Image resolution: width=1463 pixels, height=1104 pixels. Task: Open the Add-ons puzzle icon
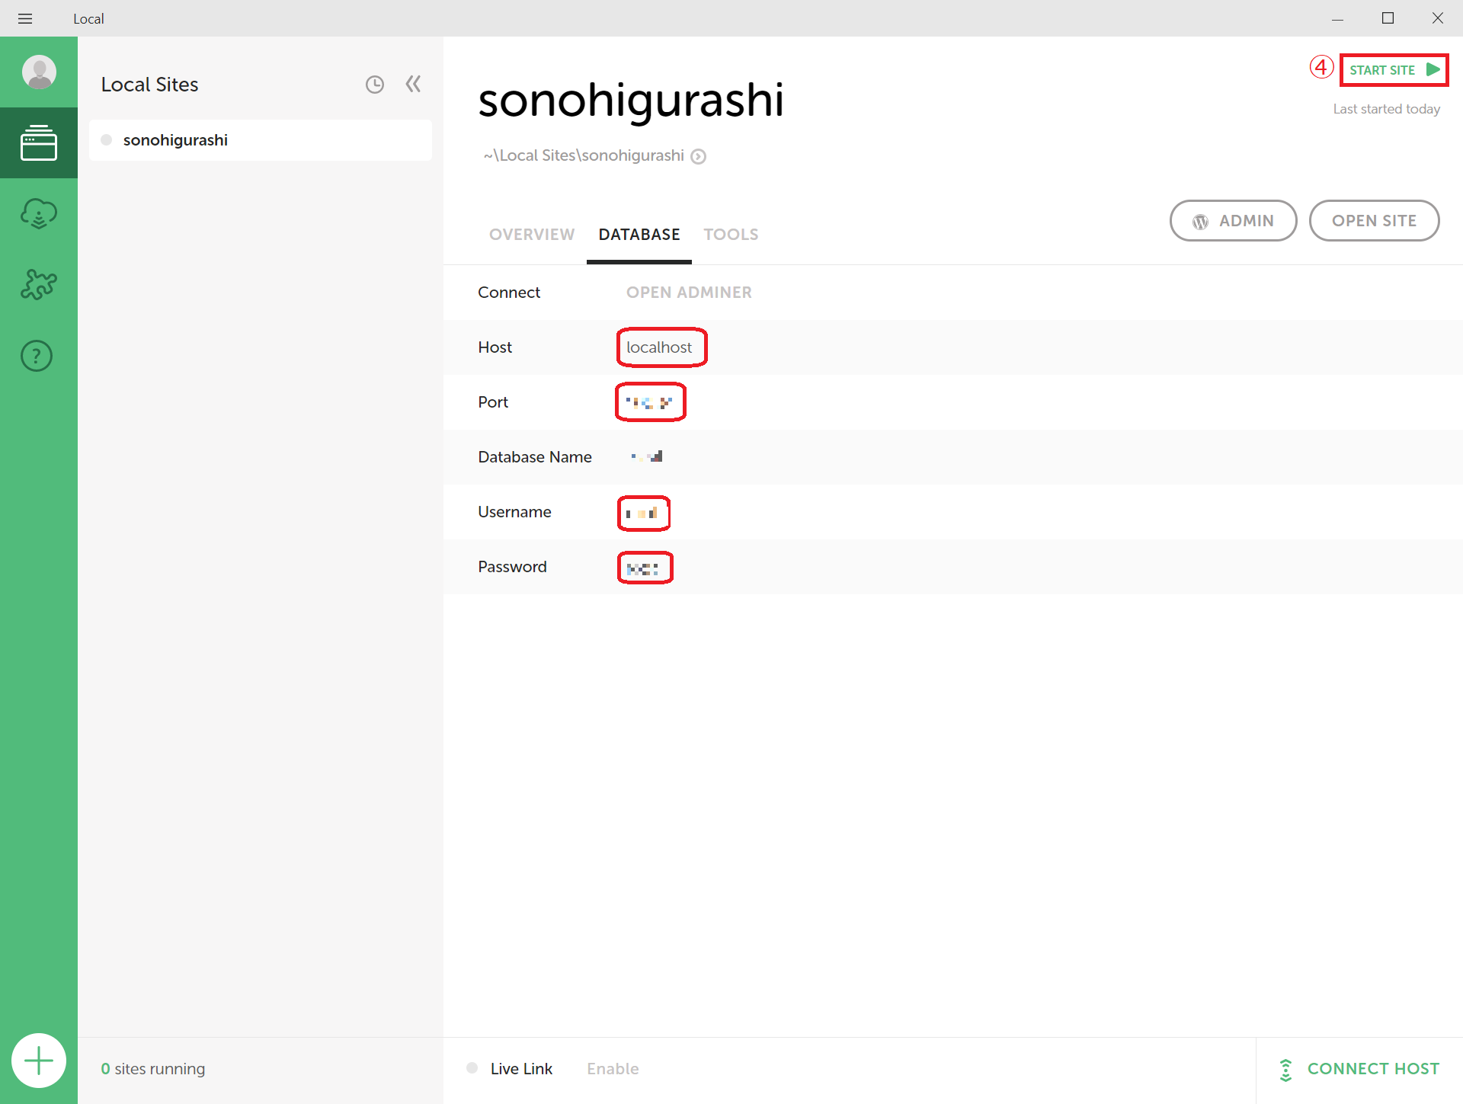[x=39, y=284]
